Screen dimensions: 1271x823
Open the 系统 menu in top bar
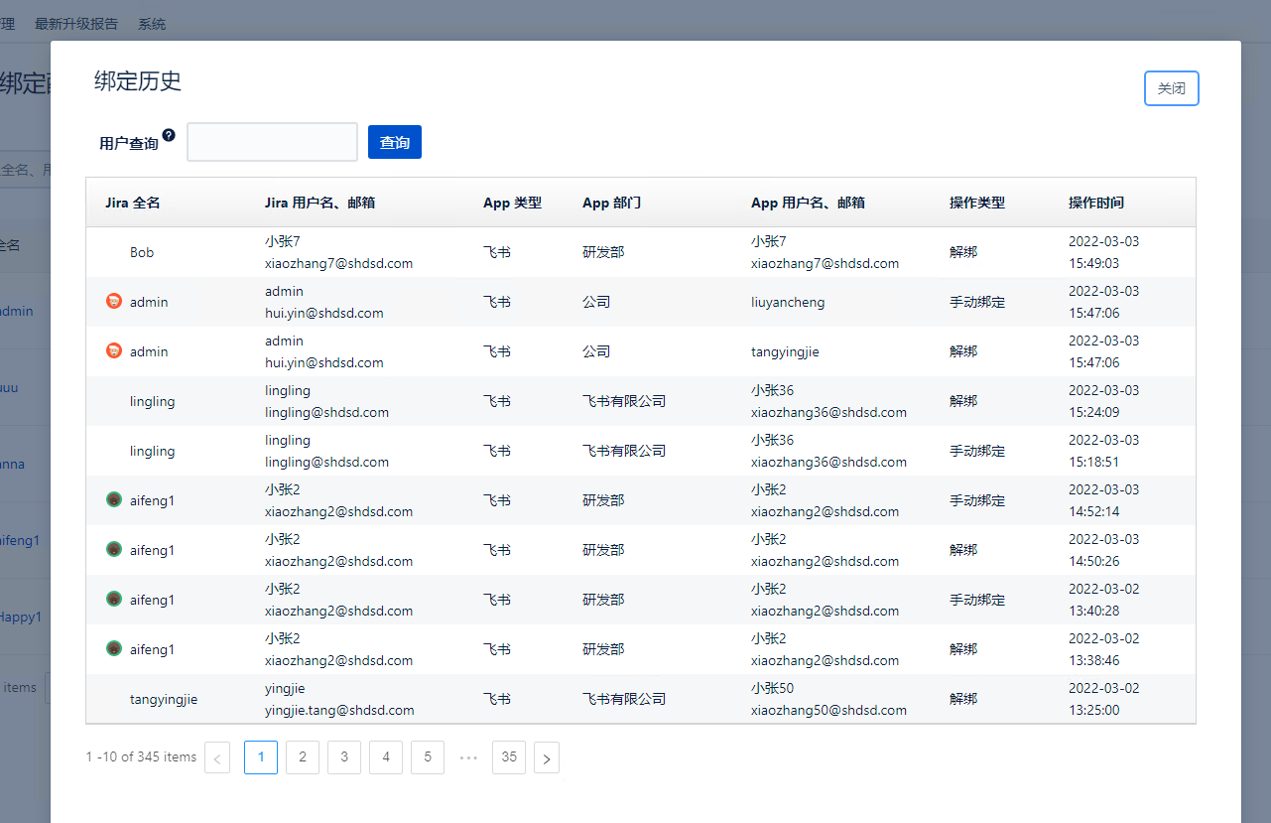click(152, 24)
